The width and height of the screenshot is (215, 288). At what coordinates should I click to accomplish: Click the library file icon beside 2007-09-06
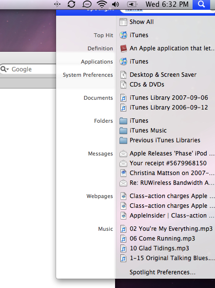tap(123, 98)
